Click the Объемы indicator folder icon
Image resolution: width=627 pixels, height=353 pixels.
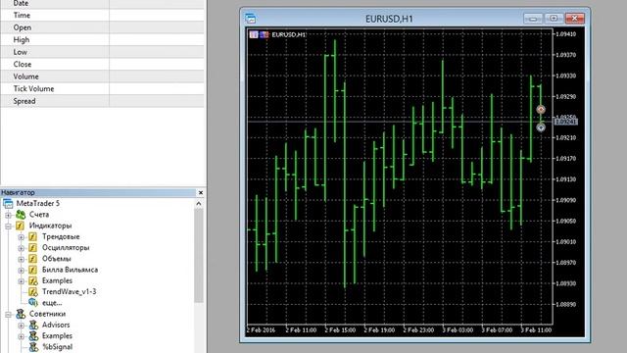click(x=32, y=259)
